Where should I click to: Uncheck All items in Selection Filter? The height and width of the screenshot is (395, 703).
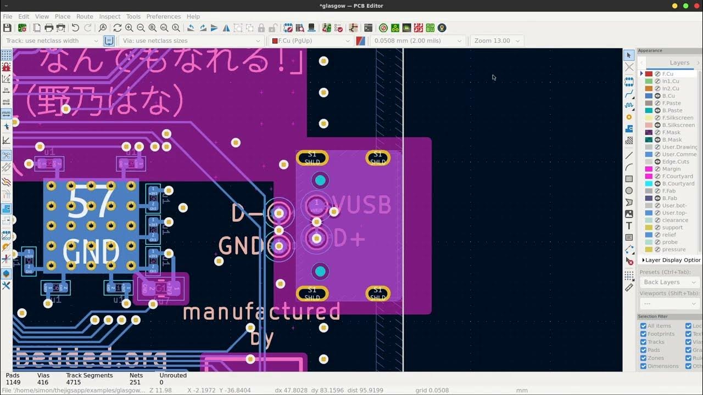(643, 326)
